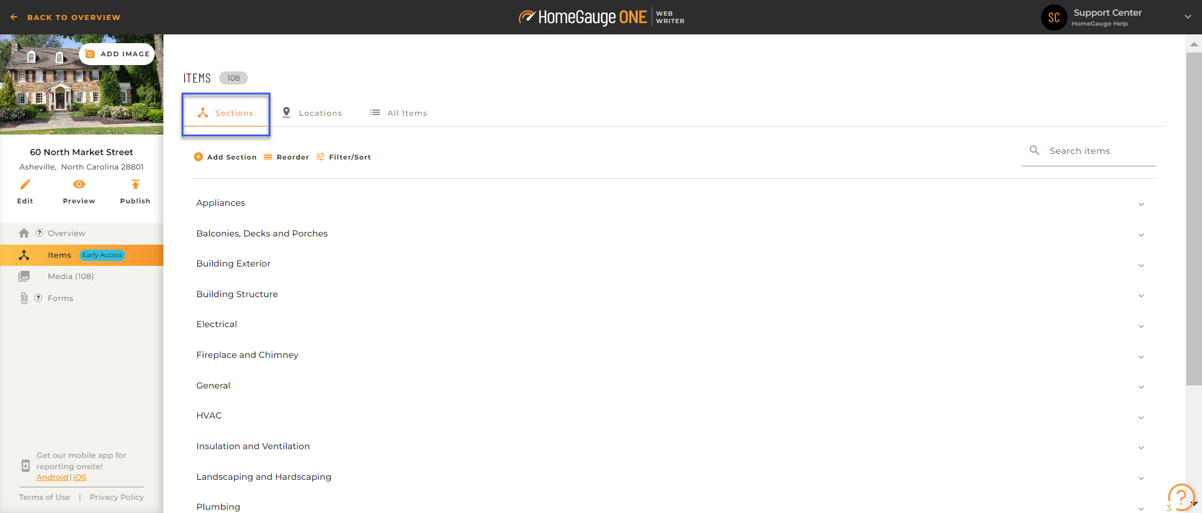Screen dimensions: 1202x513
Task: Click the Filter/Sort button label
Action: click(350, 157)
